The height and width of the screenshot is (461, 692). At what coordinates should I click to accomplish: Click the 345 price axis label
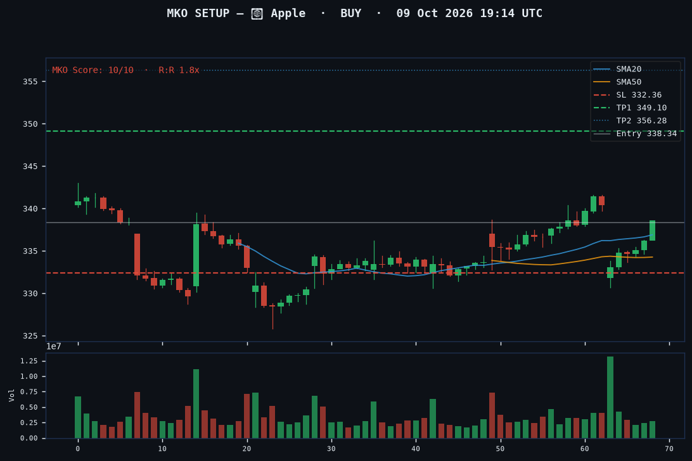pos(30,167)
